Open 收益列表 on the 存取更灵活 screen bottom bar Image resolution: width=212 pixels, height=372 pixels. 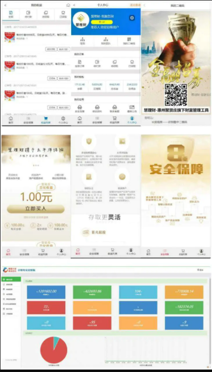(x=113, y=252)
